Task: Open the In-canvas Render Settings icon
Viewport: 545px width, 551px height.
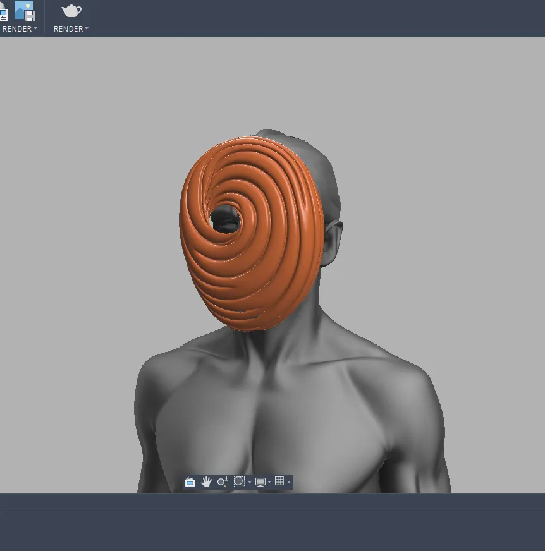Action: point(3,12)
